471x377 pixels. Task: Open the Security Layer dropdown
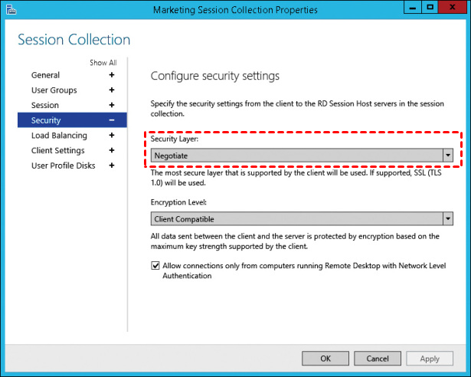[448, 156]
